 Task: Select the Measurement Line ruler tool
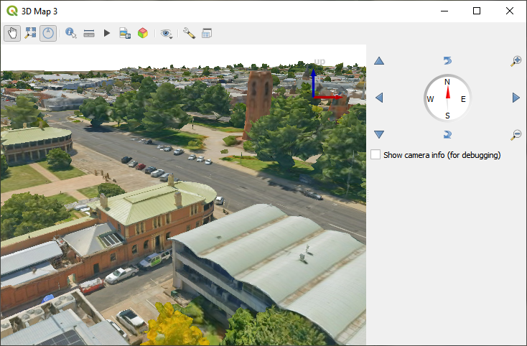[x=89, y=33]
